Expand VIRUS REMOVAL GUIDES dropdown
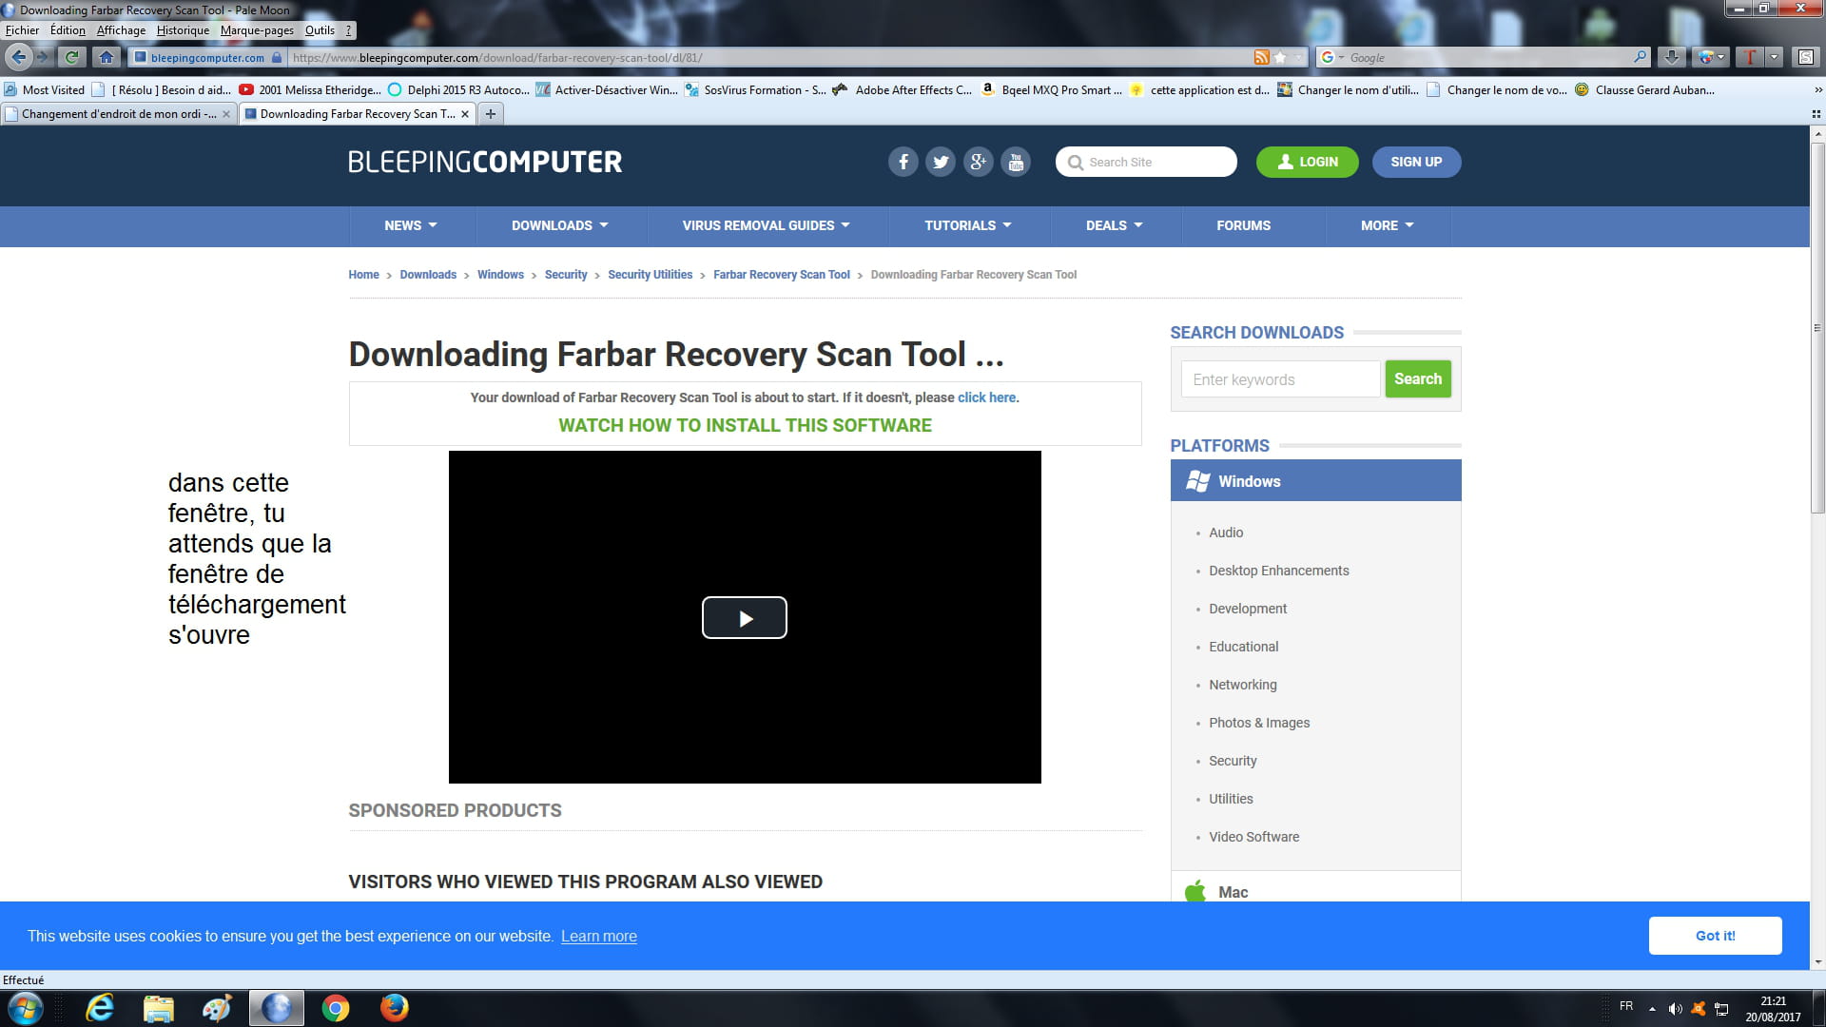 pyautogui.click(x=766, y=225)
